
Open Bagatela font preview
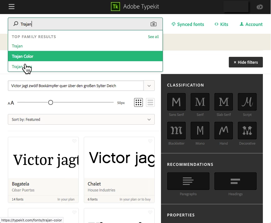pos(43,158)
